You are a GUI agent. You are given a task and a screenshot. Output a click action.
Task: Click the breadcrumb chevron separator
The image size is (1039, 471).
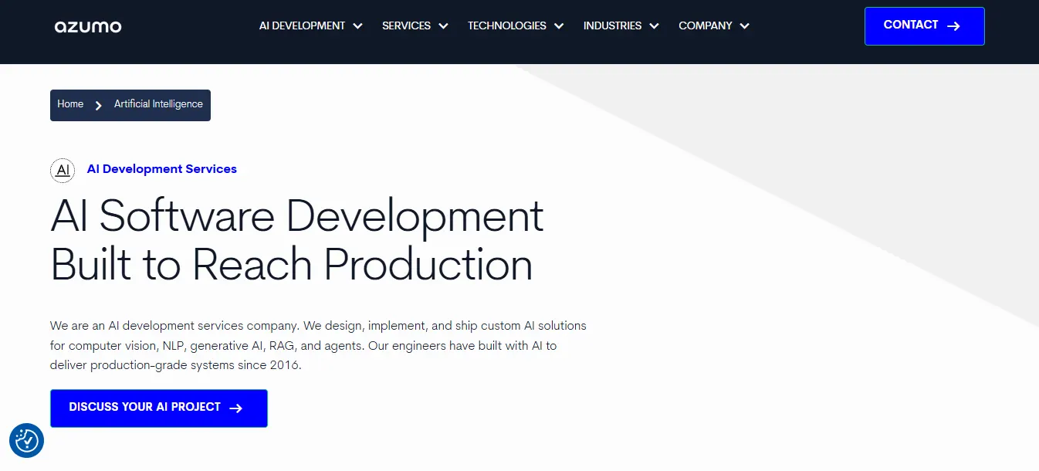[x=98, y=105]
